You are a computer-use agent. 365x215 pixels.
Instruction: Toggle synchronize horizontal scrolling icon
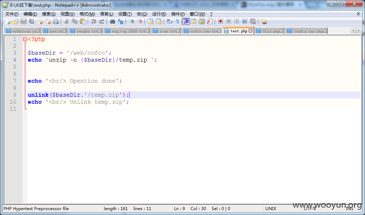[x=159, y=22]
